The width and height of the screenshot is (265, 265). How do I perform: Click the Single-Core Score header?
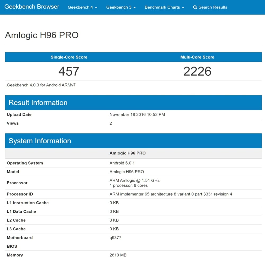pos(69,57)
